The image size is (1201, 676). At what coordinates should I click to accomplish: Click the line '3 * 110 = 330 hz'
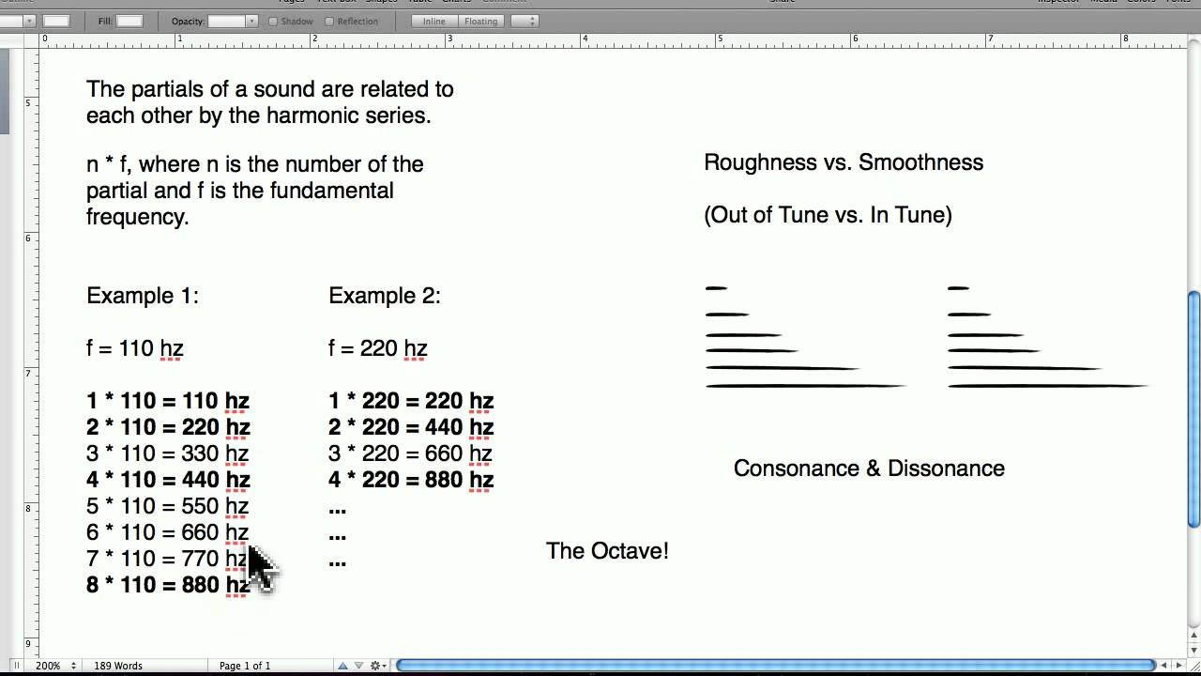(x=167, y=453)
